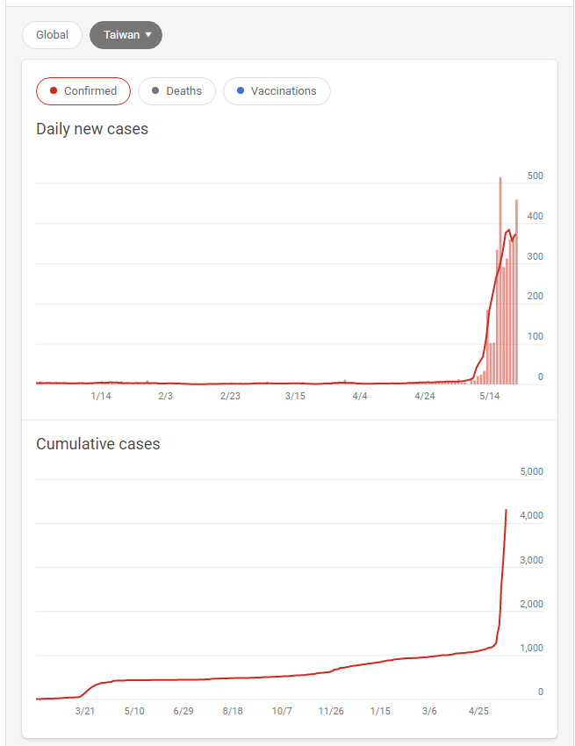Click the blue dot beside Vaccinations
This screenshot has width=575, height=746.
coord(241,91)
